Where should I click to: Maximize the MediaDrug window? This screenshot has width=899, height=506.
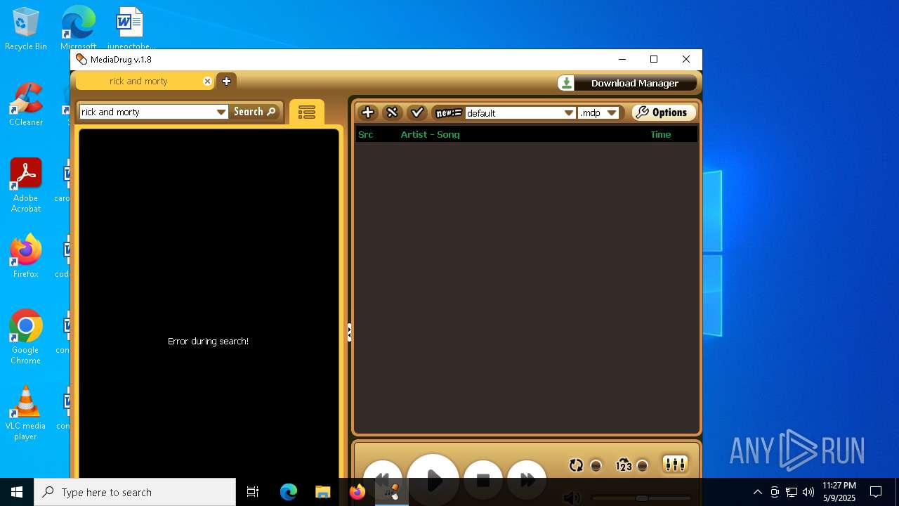[654, 59]
